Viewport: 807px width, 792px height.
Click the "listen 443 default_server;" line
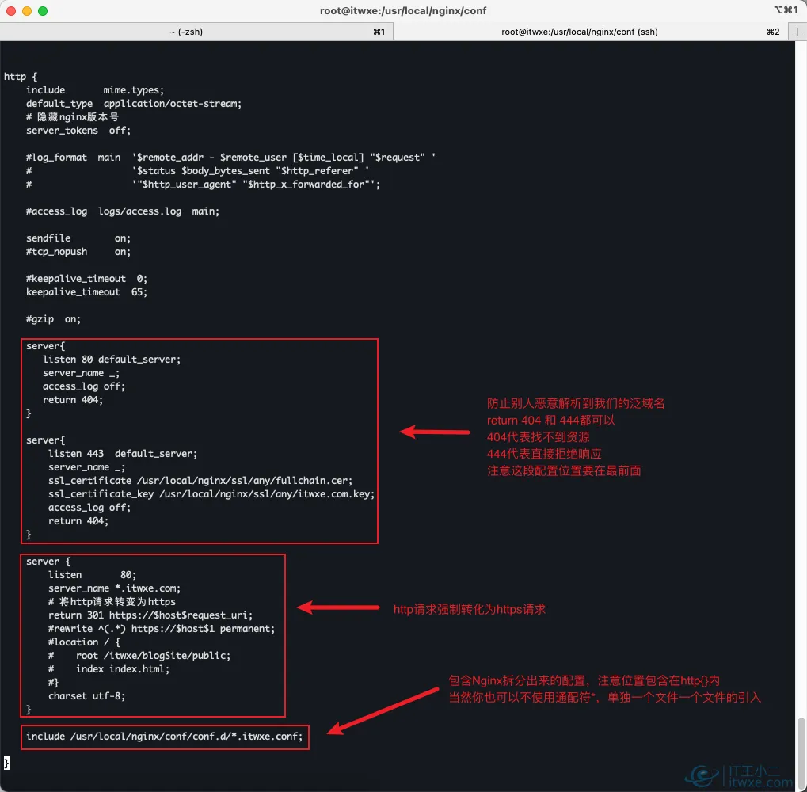122,454
